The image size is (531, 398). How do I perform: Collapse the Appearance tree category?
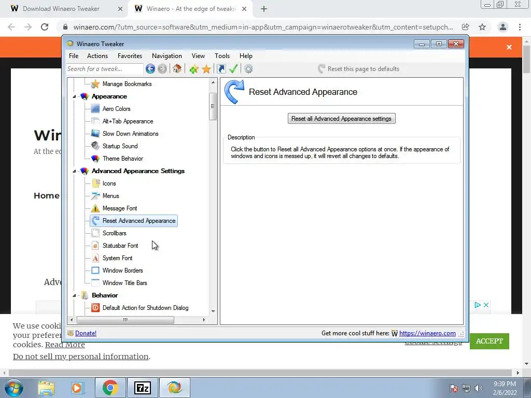pos(74,97)
